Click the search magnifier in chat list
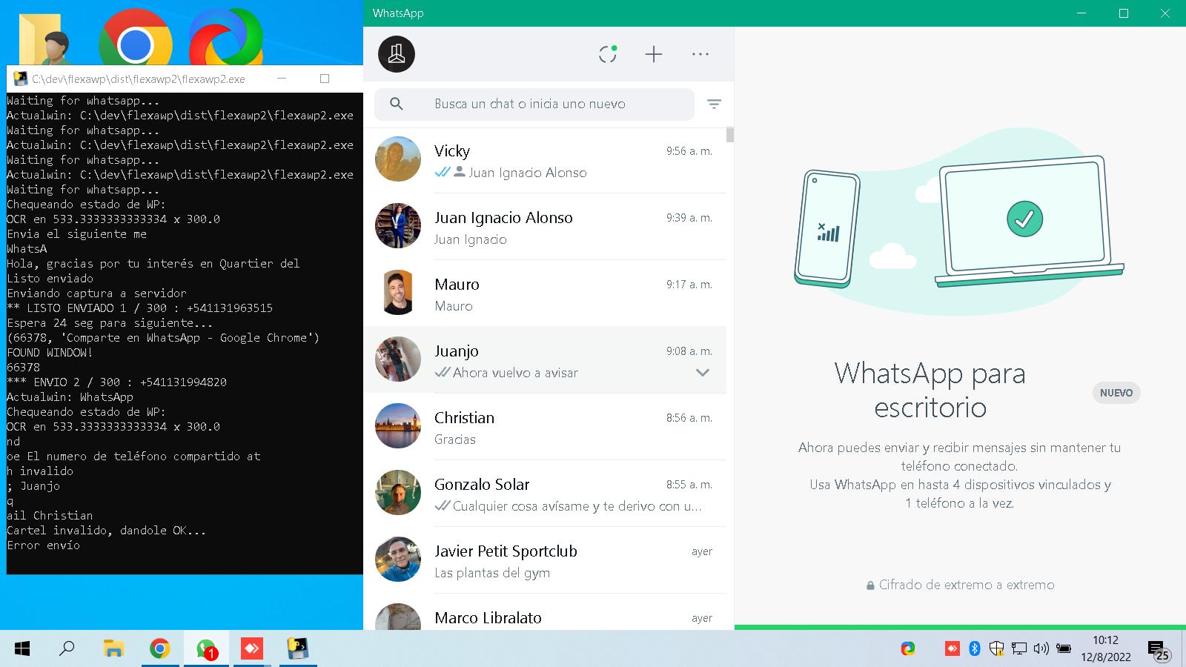This screenshot has height=667, width=1186. 397,104
